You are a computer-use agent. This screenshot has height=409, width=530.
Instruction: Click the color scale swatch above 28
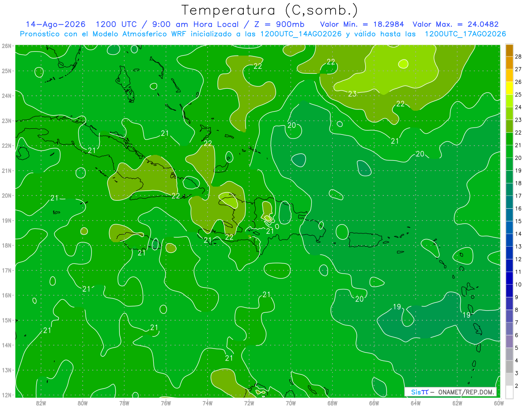509,50
